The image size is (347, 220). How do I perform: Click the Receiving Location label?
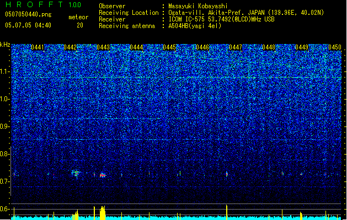pos(129,13)
